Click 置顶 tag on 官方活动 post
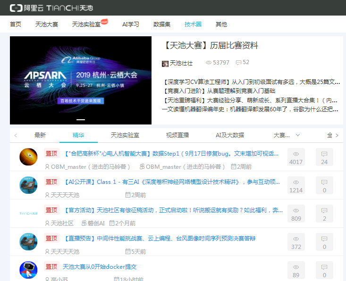 coord(51,210)
